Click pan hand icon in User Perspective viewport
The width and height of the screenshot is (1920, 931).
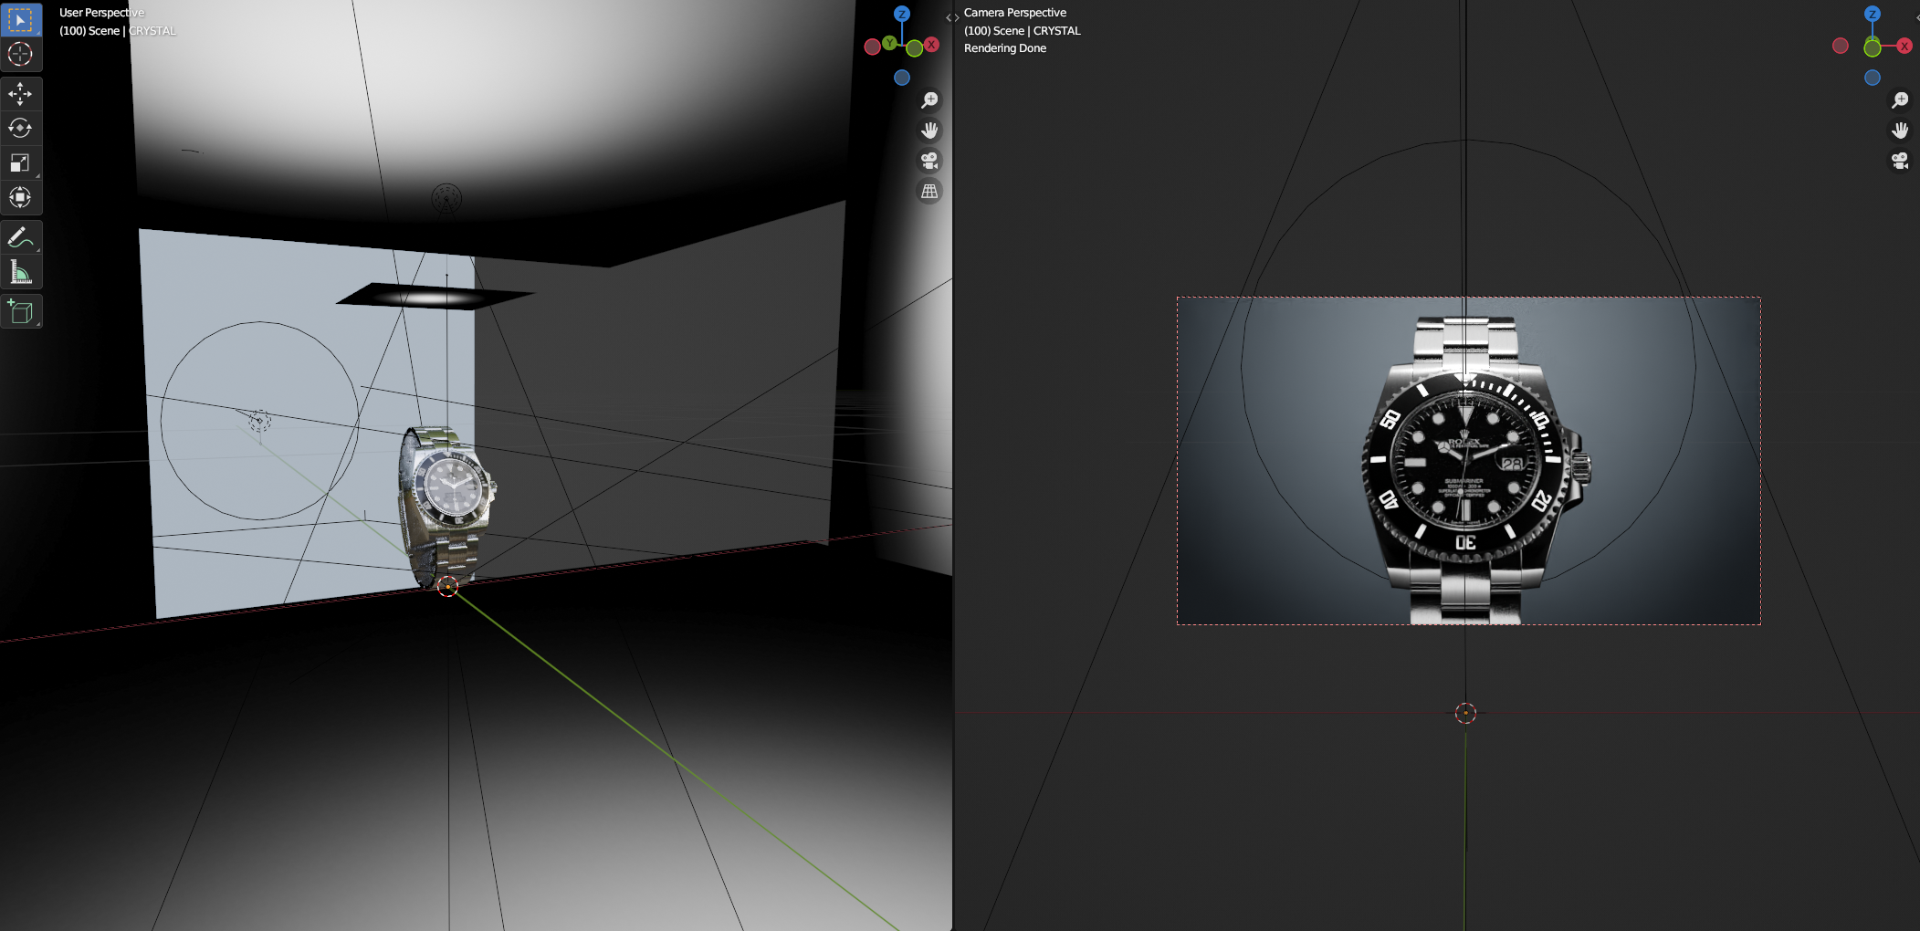click(x=929, y=131)
